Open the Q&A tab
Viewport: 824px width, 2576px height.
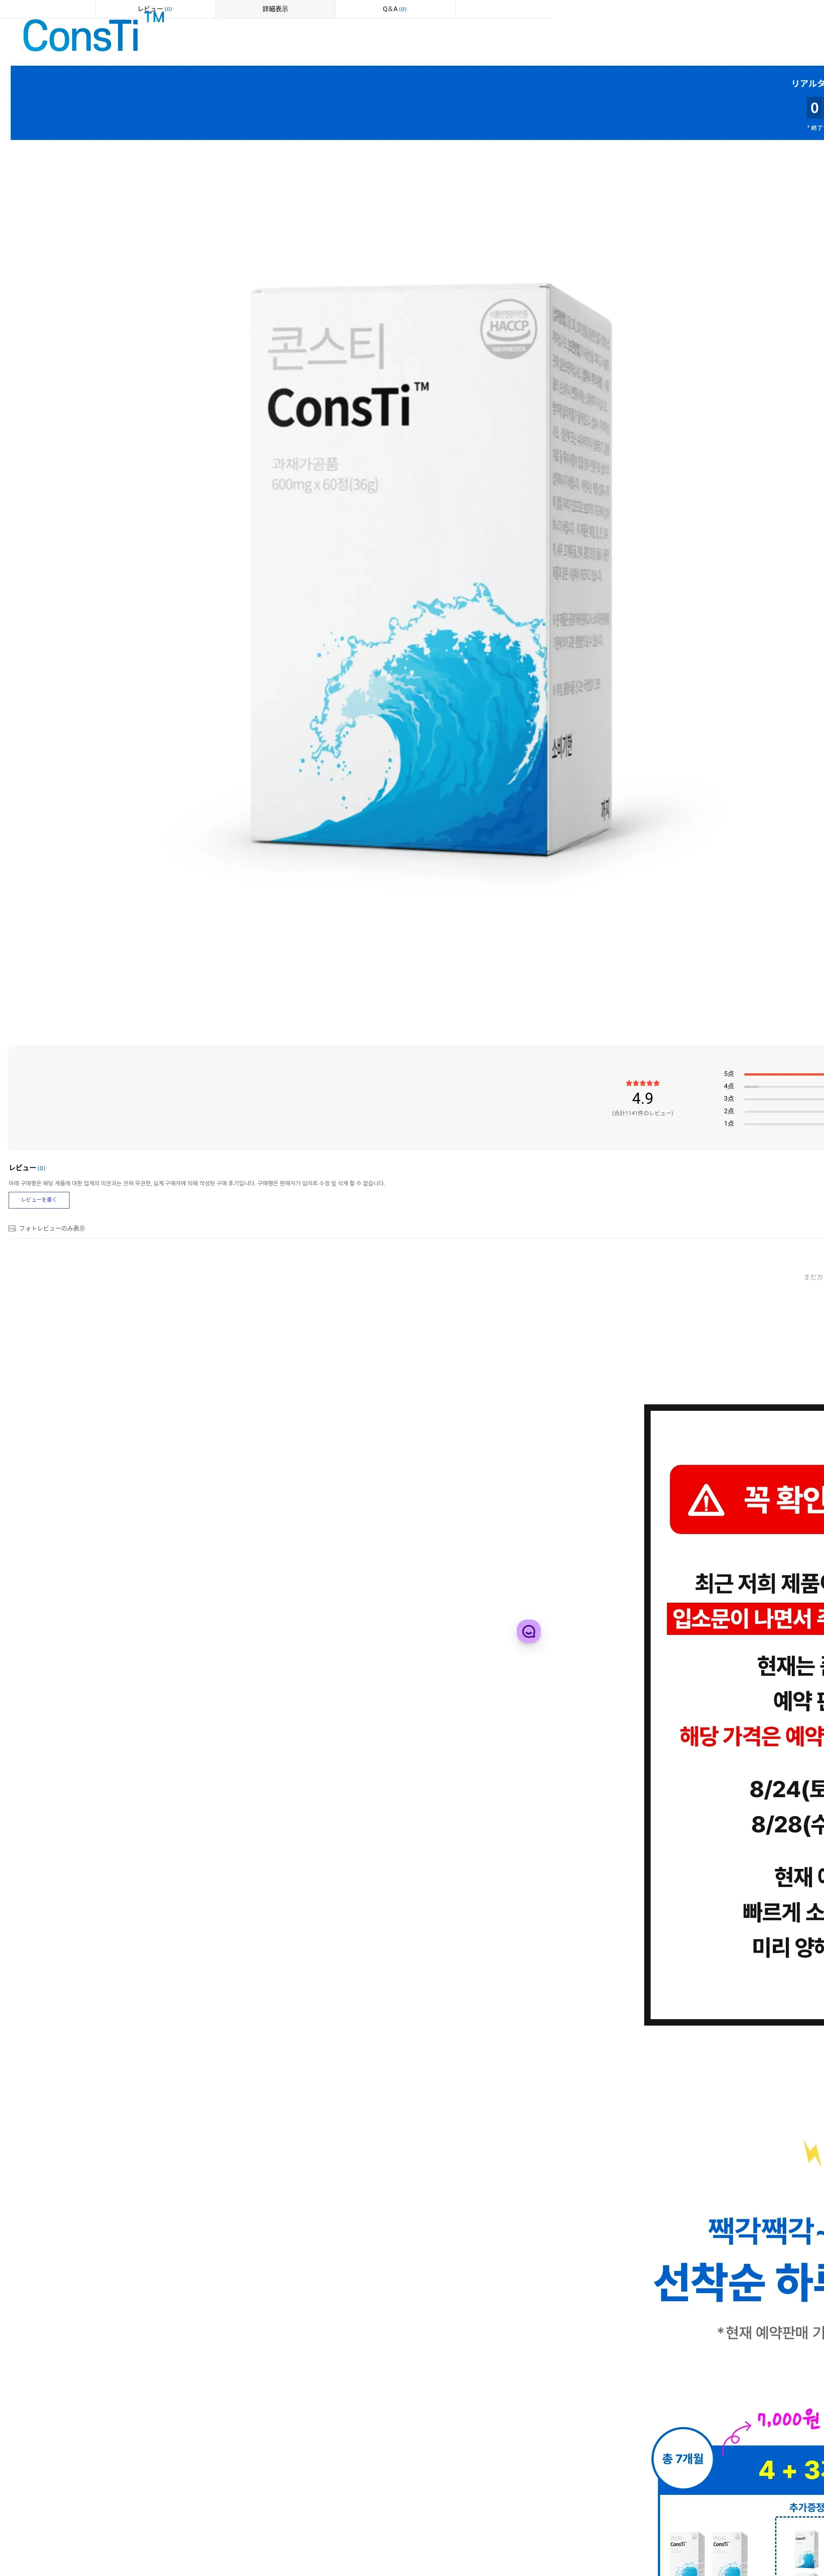coord(394,9)
